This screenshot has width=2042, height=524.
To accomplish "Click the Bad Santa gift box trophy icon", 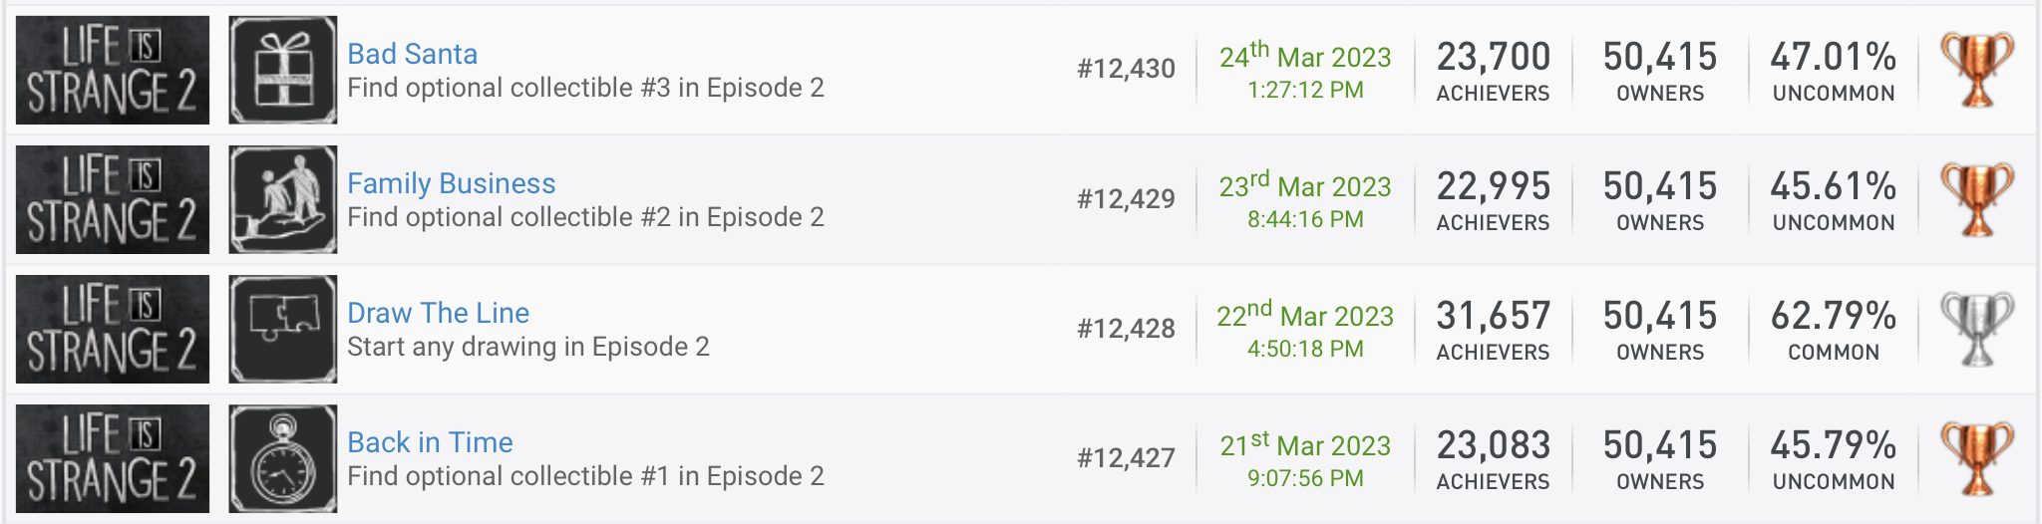I will 283,70.
